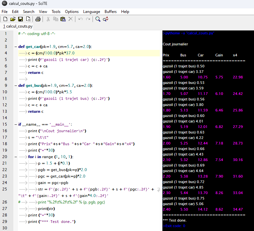The image size is (254, 231).
Task: Click the Redo arrow icon
Action: pyautogui.click(x=88, y=19)
